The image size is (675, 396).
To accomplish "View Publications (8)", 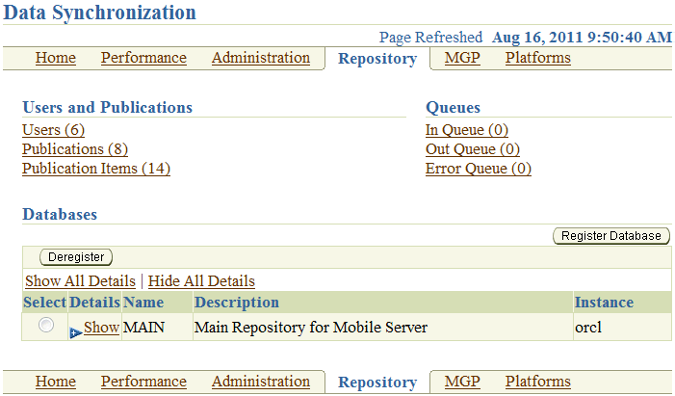I will [x=75, y=149].
